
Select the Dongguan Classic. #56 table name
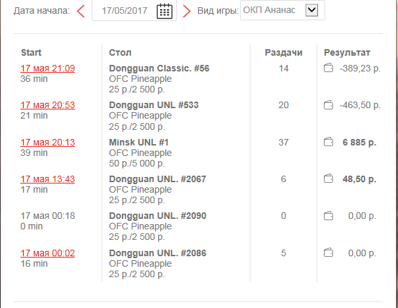pos(159,68)
